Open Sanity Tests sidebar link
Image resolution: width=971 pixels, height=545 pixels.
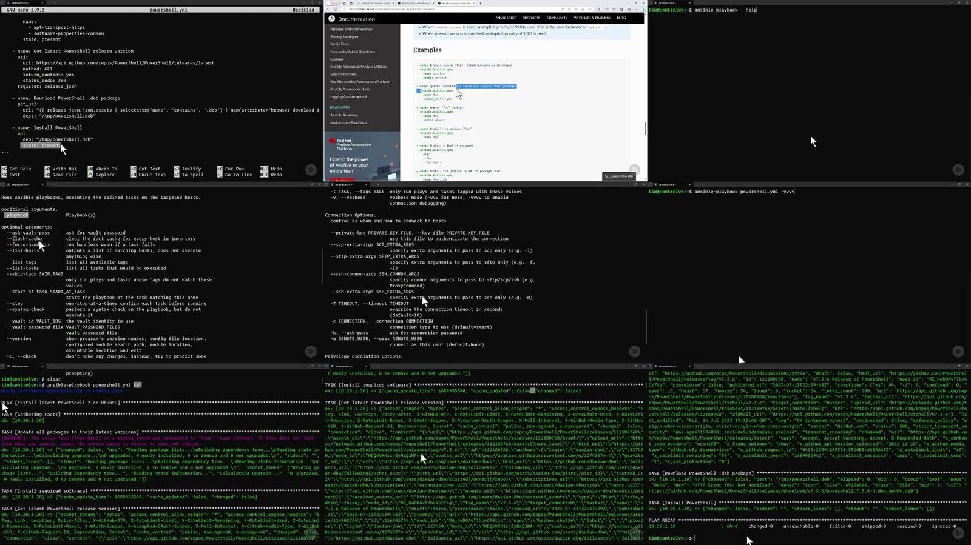tap(339, 44)
